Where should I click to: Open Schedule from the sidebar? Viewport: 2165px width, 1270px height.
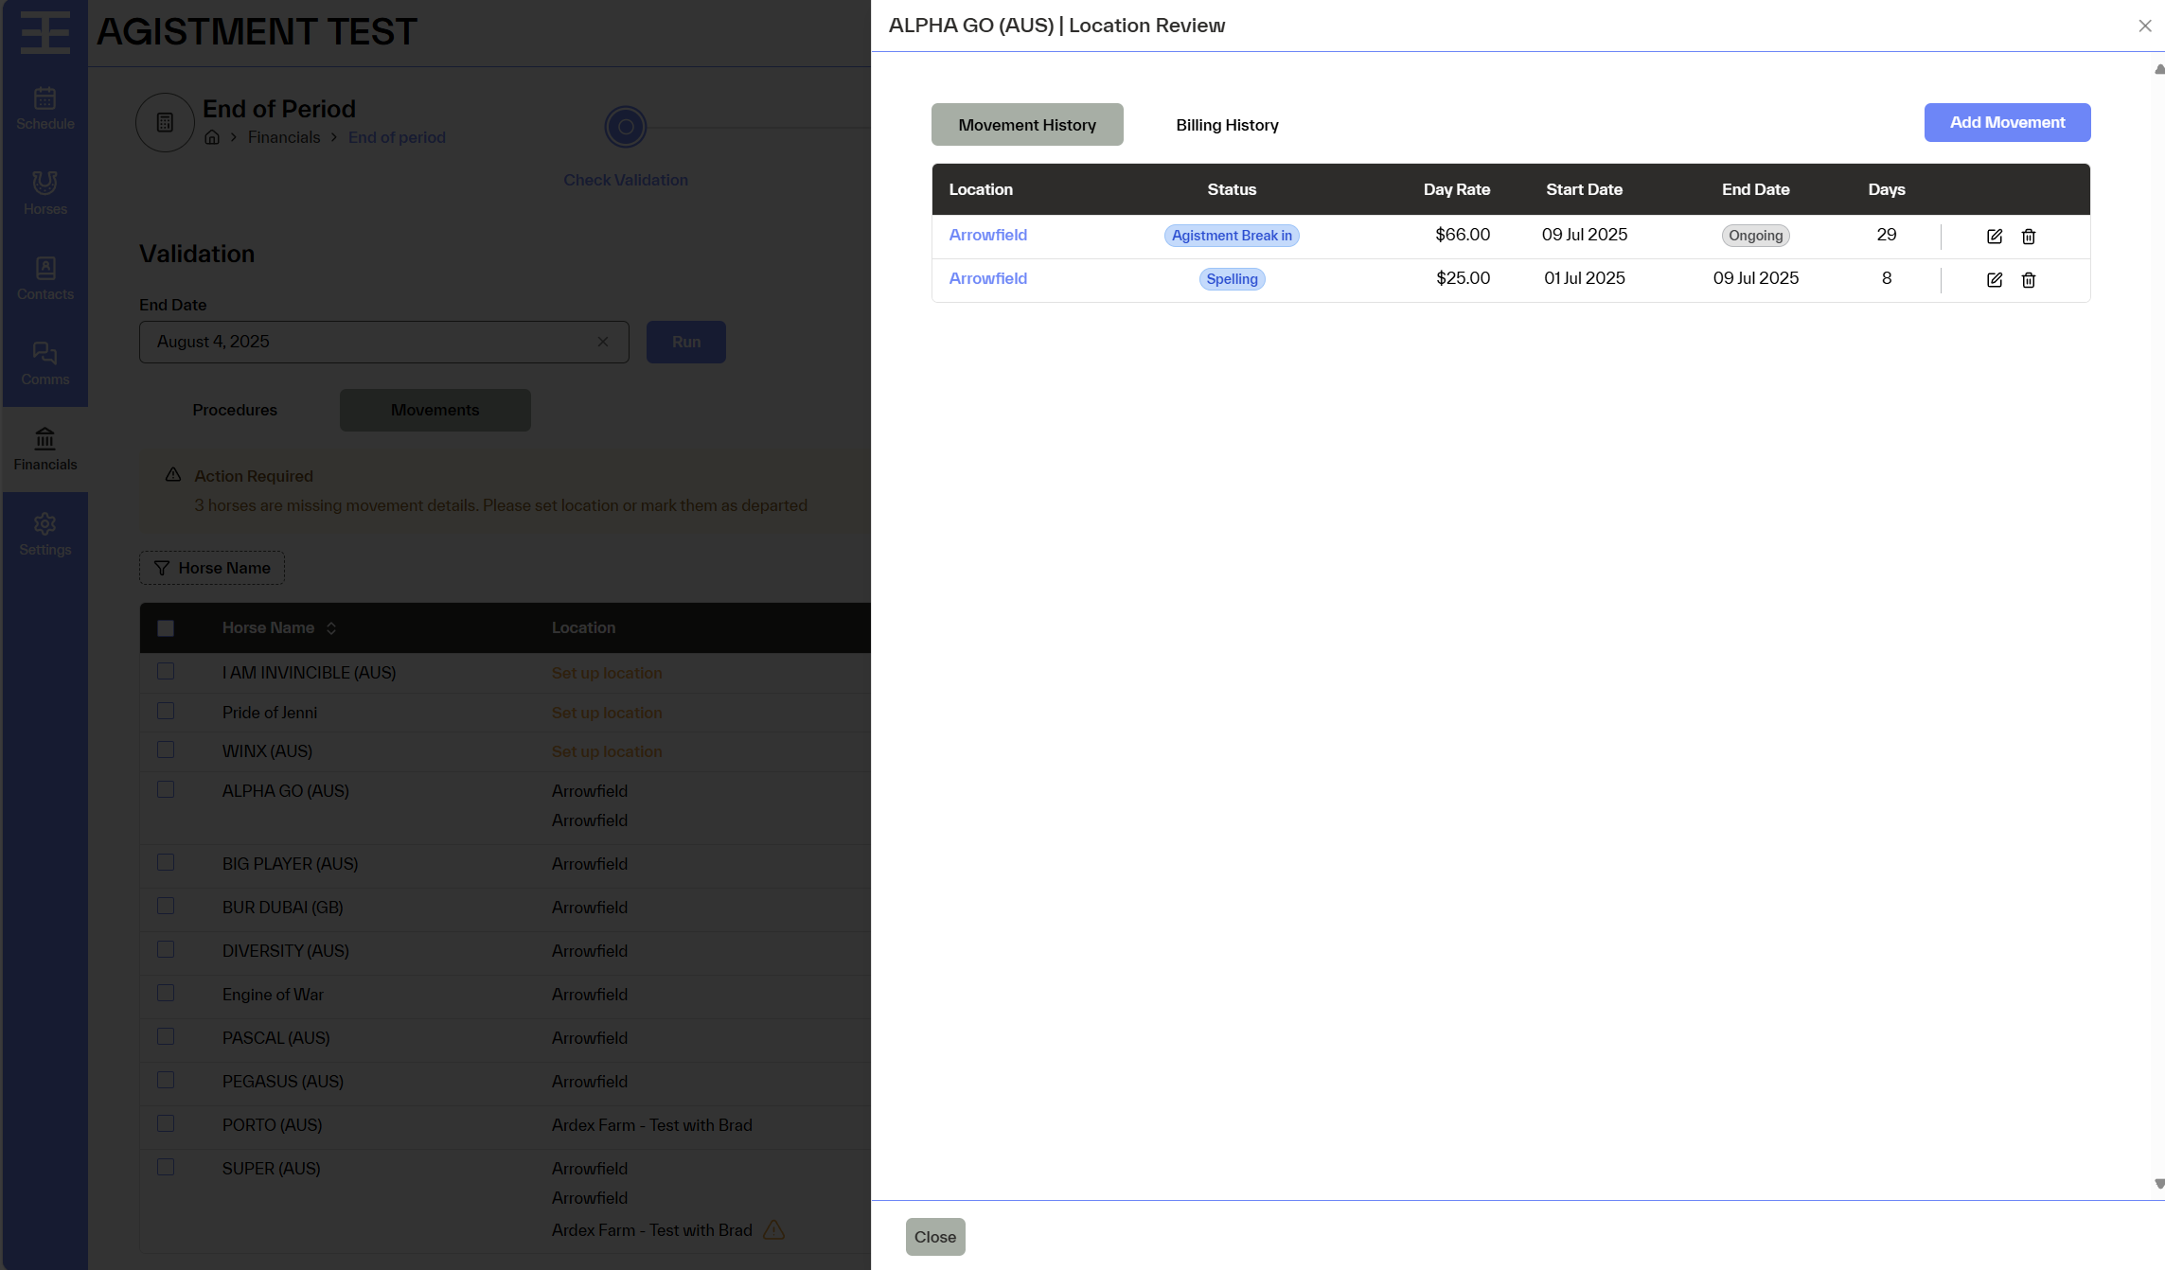tap(44, 108)
